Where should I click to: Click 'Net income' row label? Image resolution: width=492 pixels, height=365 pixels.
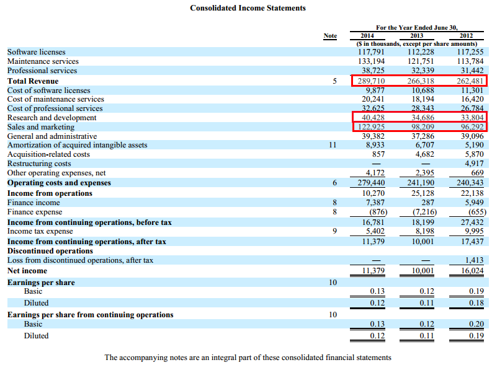click(x=27, y=271)
